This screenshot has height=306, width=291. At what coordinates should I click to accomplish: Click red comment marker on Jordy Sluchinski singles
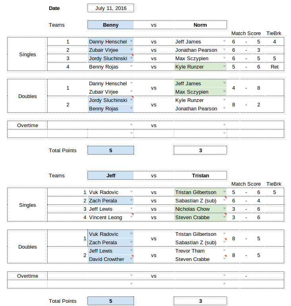(x=132, y=55)
